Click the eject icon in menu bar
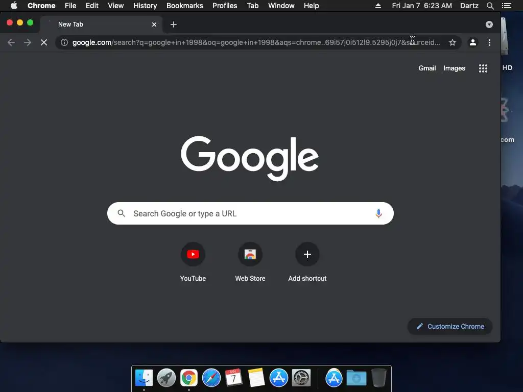Viewport: 523px width, 392px height. coord(378,6)
